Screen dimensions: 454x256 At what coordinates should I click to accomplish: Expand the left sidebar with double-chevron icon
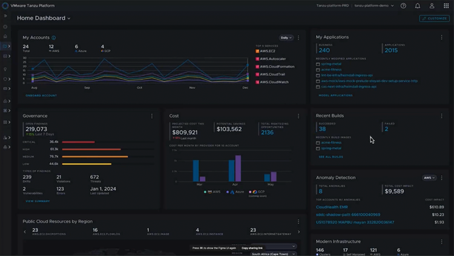[x=5, y=16]
